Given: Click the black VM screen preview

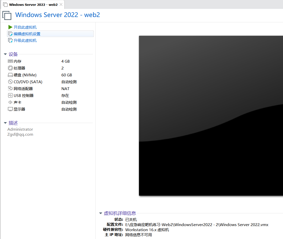Looking at the screenshot, I should (211, 115).
